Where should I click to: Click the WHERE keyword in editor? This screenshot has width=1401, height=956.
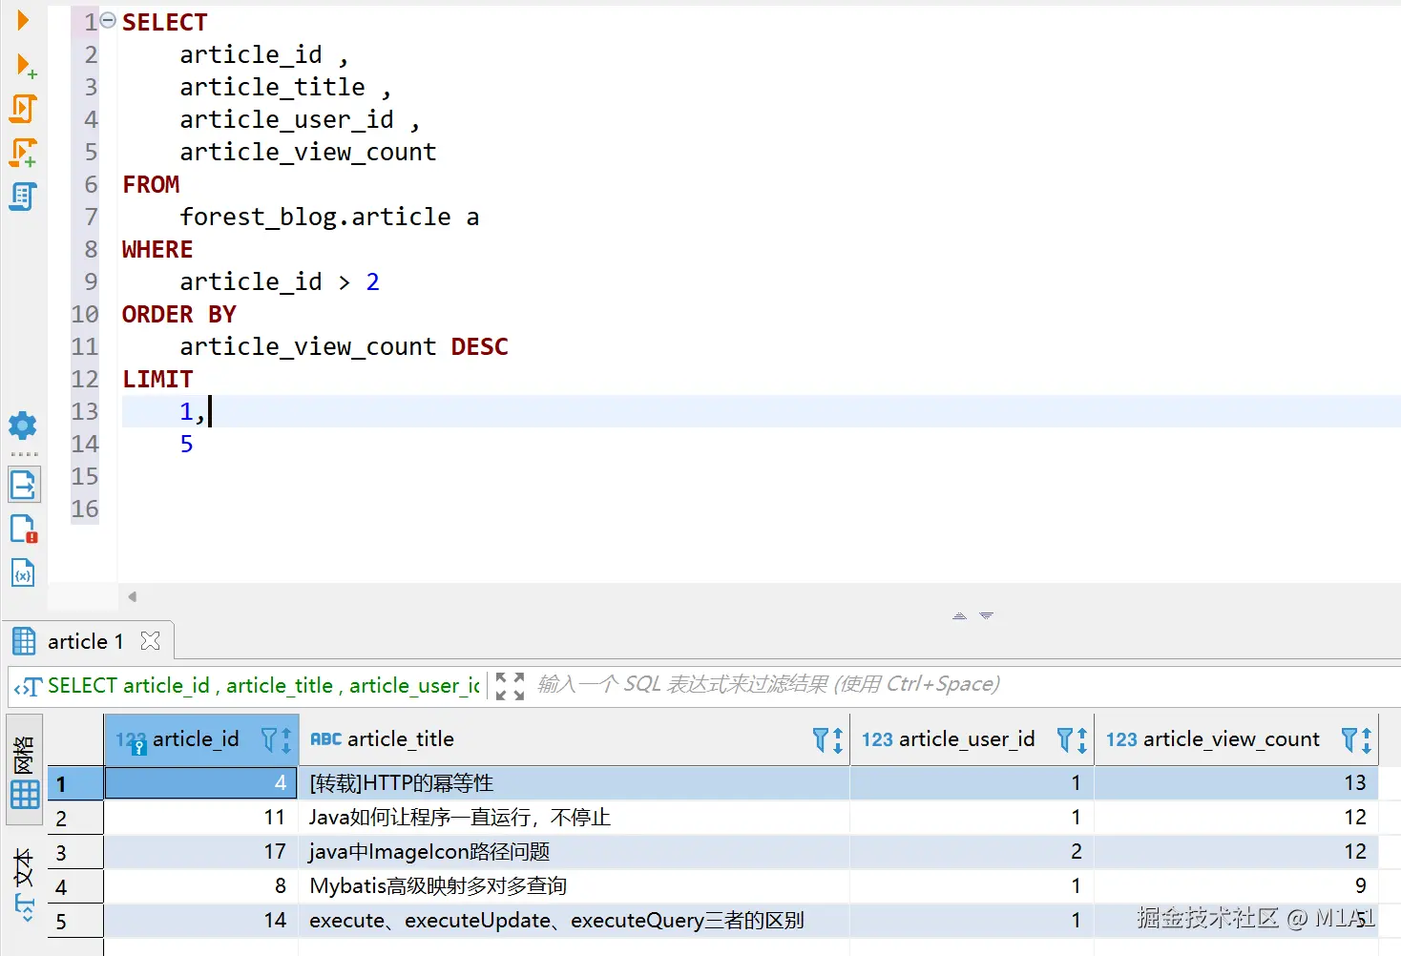(x=157, y=249)
